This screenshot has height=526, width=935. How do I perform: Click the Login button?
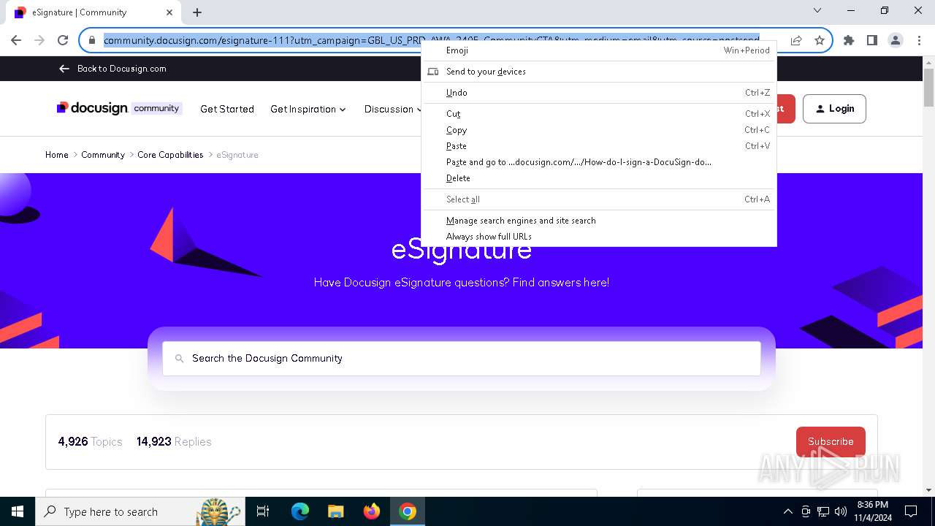(834, 109)
